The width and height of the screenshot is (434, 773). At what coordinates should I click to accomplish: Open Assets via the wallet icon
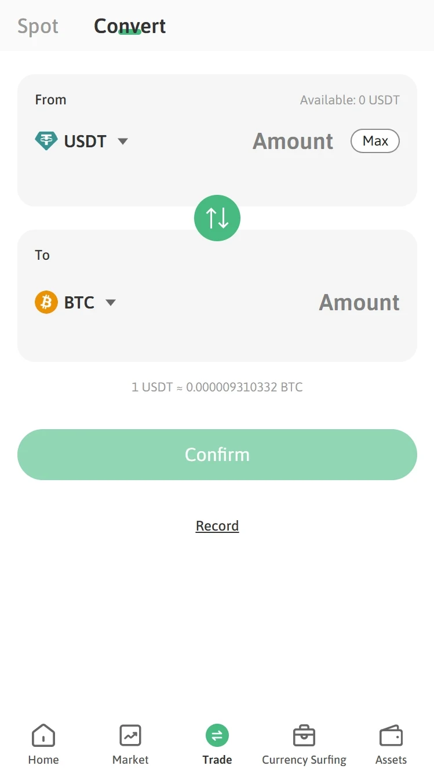[x=391, y=735]
